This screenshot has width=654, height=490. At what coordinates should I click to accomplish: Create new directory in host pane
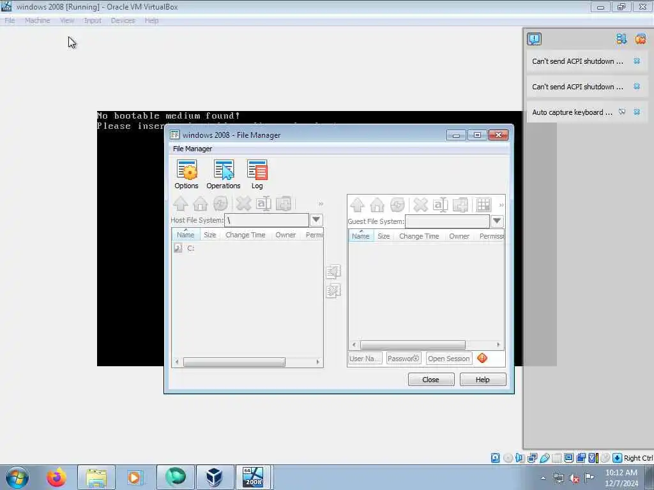(x=284, y=204)
